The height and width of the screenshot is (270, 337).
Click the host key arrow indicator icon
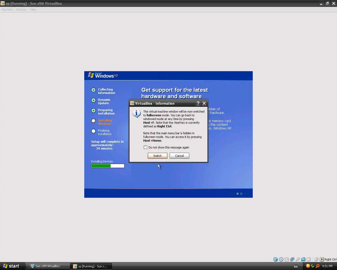[322, 259]
